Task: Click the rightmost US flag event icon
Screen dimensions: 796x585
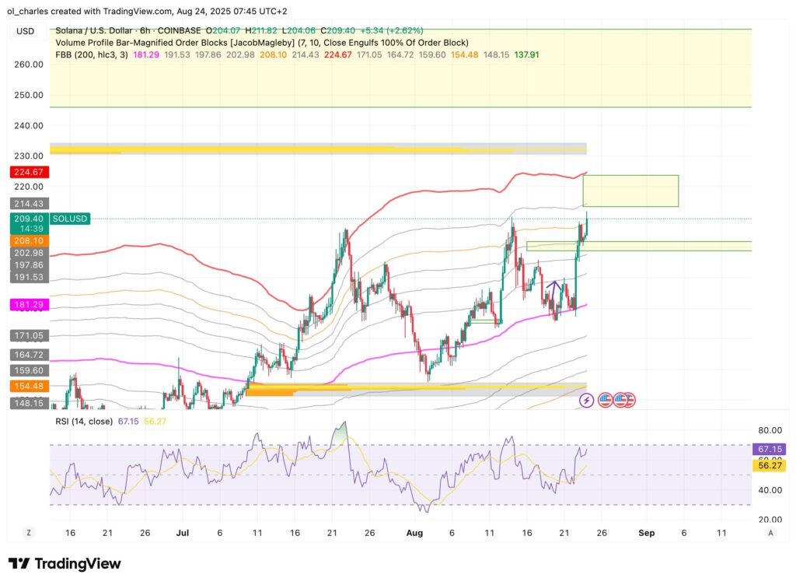Action: click(628, 400)
